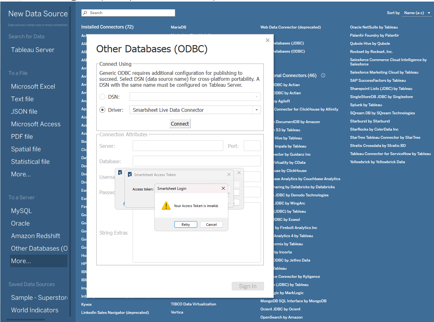Click the yellow warning icon in Smartsheet Login
Viewport: 434px width, 322px height.
[x=166, y=206]
